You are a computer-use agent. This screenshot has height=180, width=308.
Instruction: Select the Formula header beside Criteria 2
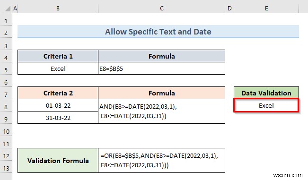[x=161, y=93]
